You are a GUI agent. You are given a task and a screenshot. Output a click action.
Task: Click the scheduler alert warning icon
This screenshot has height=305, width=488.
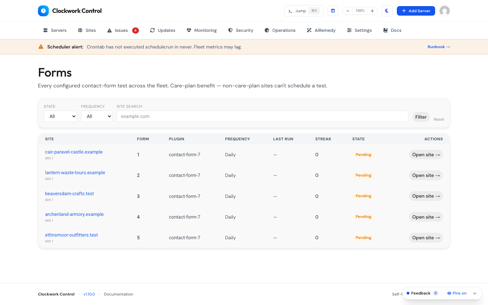(x=41, y=47)
